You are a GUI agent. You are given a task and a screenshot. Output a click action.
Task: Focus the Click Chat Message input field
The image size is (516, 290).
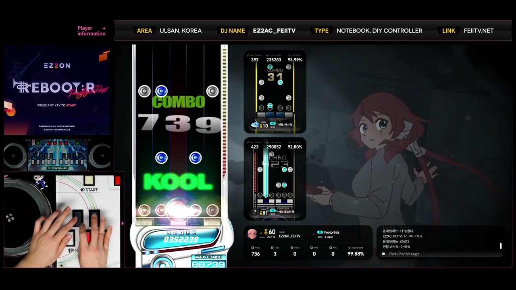coord(440,254)
